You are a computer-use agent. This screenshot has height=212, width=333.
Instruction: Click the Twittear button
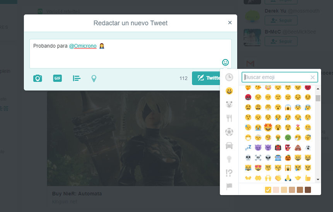coord(206,78)
